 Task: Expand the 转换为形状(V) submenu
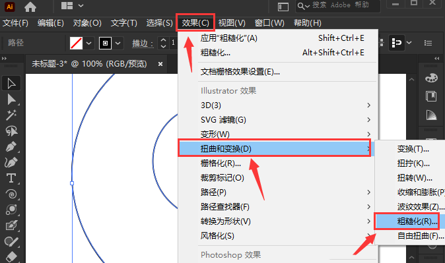point(278,221)
